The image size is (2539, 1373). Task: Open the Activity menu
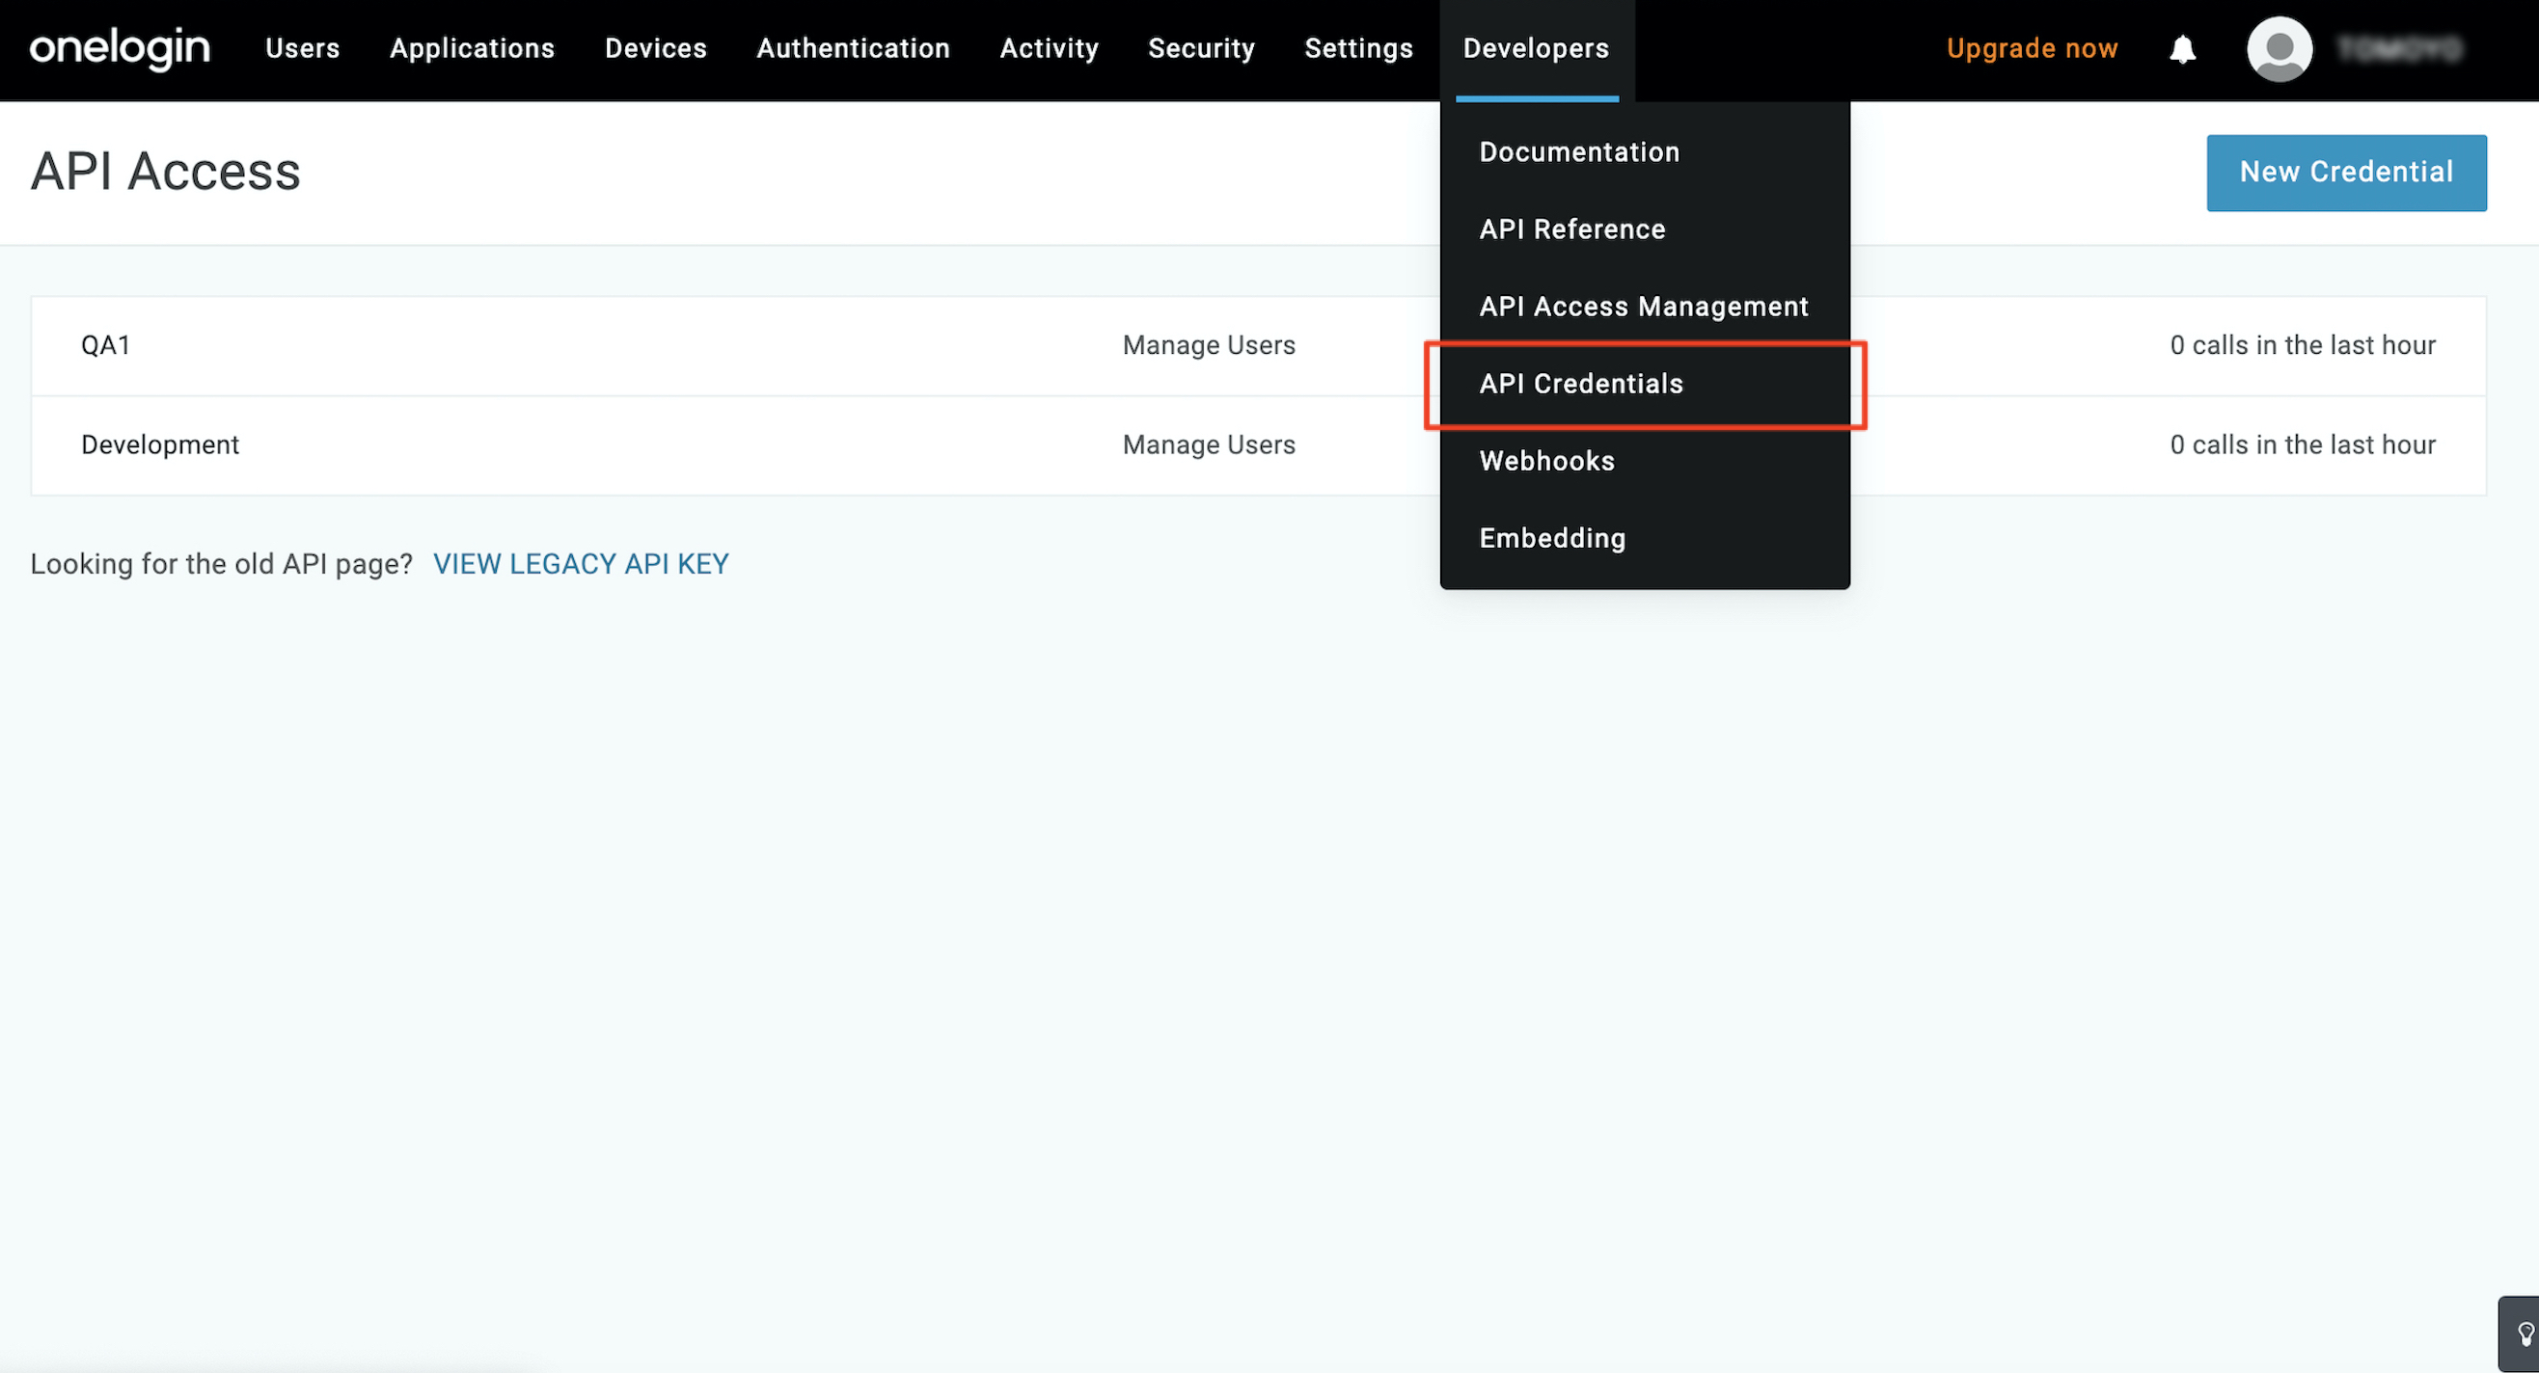[1049, 48]
